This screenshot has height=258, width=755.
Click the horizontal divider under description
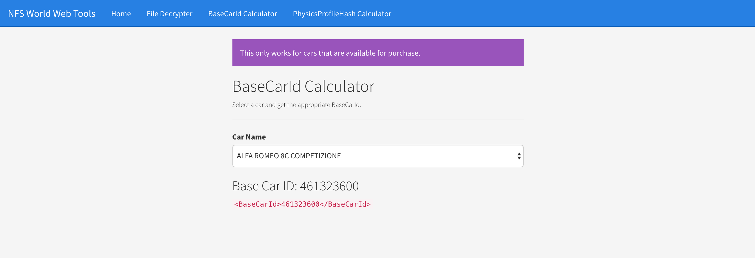pyautogui.click(x=377, y=120)
